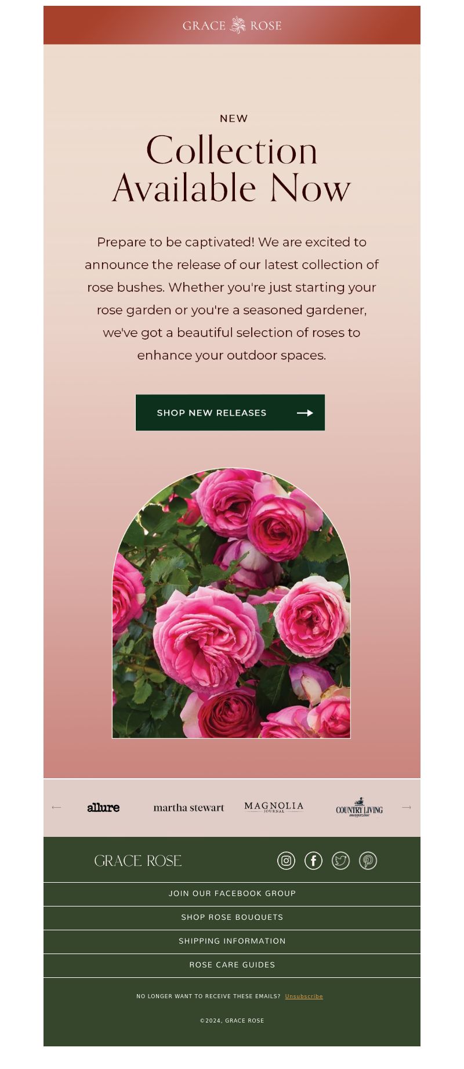464x1069 pixels.
Task: Open Join Our Facebook Group link
Action: click(232, 894)
